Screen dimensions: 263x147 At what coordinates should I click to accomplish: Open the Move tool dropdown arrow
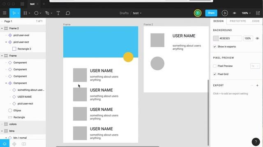pyautogui.click(x=18, y=13)
